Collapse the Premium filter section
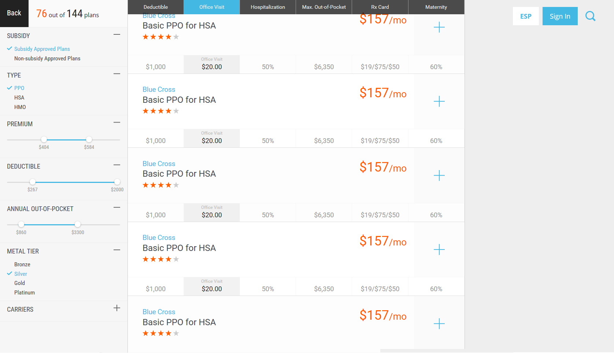The height and width of the screenshot is (353, 614). (x=117, y=123)
